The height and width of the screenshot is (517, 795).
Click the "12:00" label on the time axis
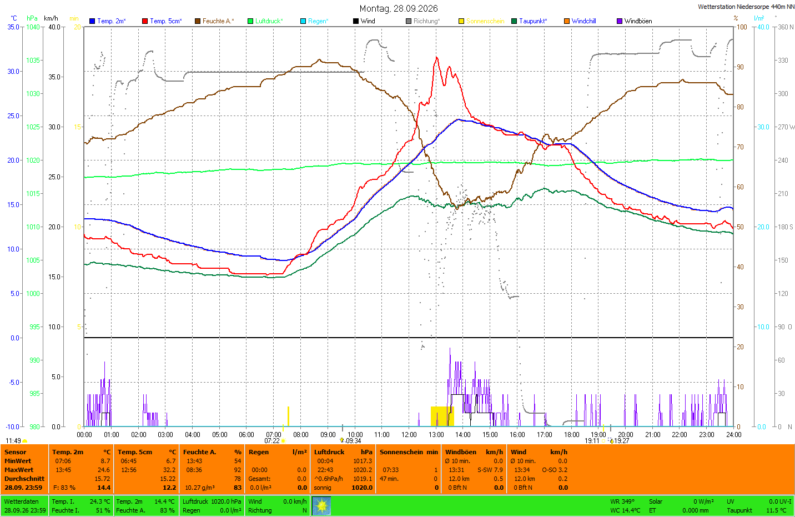[x=409, y=435]
